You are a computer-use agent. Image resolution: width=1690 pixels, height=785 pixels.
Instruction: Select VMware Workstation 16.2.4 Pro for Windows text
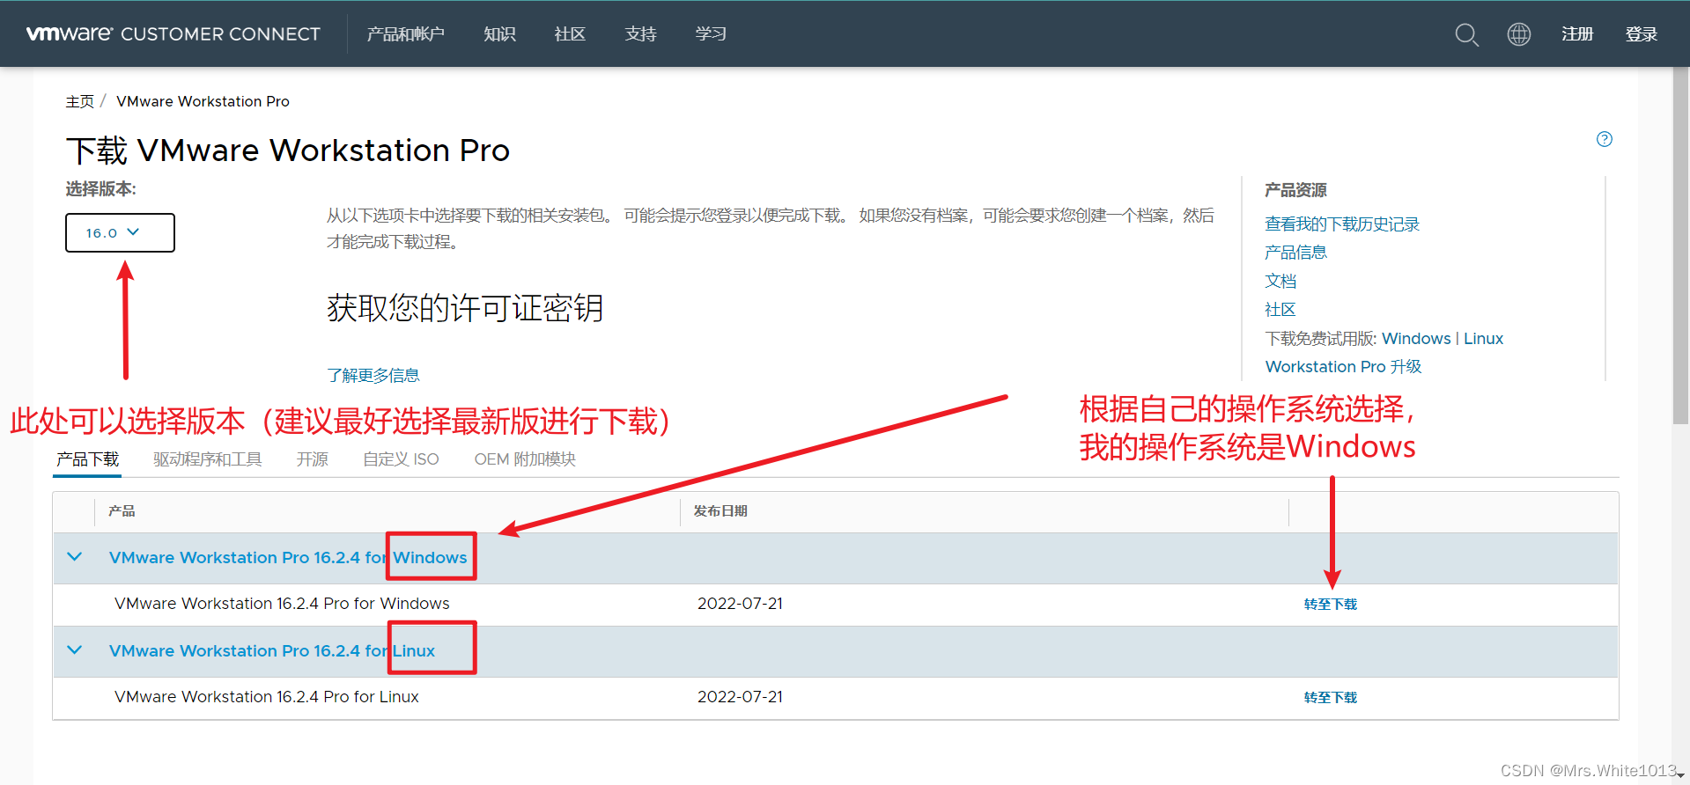coord(282,604)
